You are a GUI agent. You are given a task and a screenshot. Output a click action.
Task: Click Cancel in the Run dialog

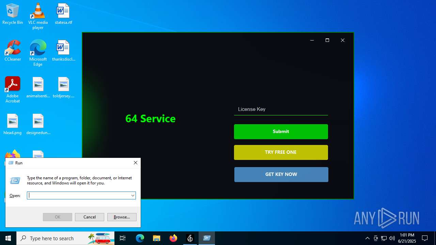click(x=90, y=217)
